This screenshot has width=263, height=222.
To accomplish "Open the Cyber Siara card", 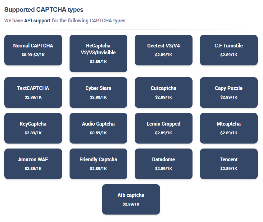I will pyautogui.click(x=98, y=92).
